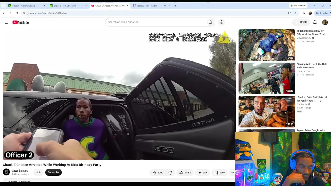Screen dimensions: 331x186
Task: Open more actions menu below the video
Action: 232,173
